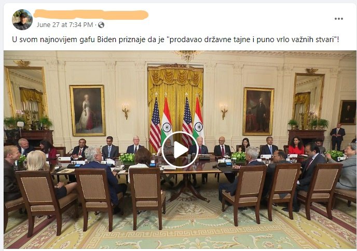Click the small dark portrait at far right edge

[348, 112]
